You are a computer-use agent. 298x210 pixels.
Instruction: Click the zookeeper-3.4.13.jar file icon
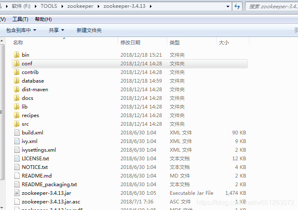(x=17, y=193)
